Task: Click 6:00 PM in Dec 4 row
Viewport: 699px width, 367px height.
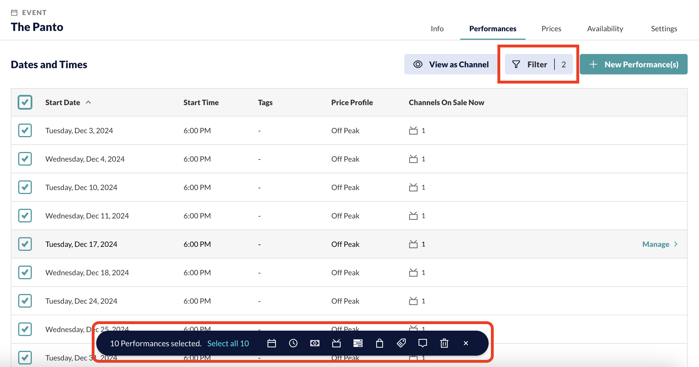Action: coord(197,159)
